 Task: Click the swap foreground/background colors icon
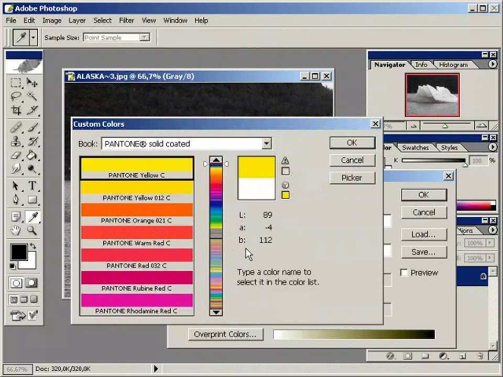(x=32, y=246)
